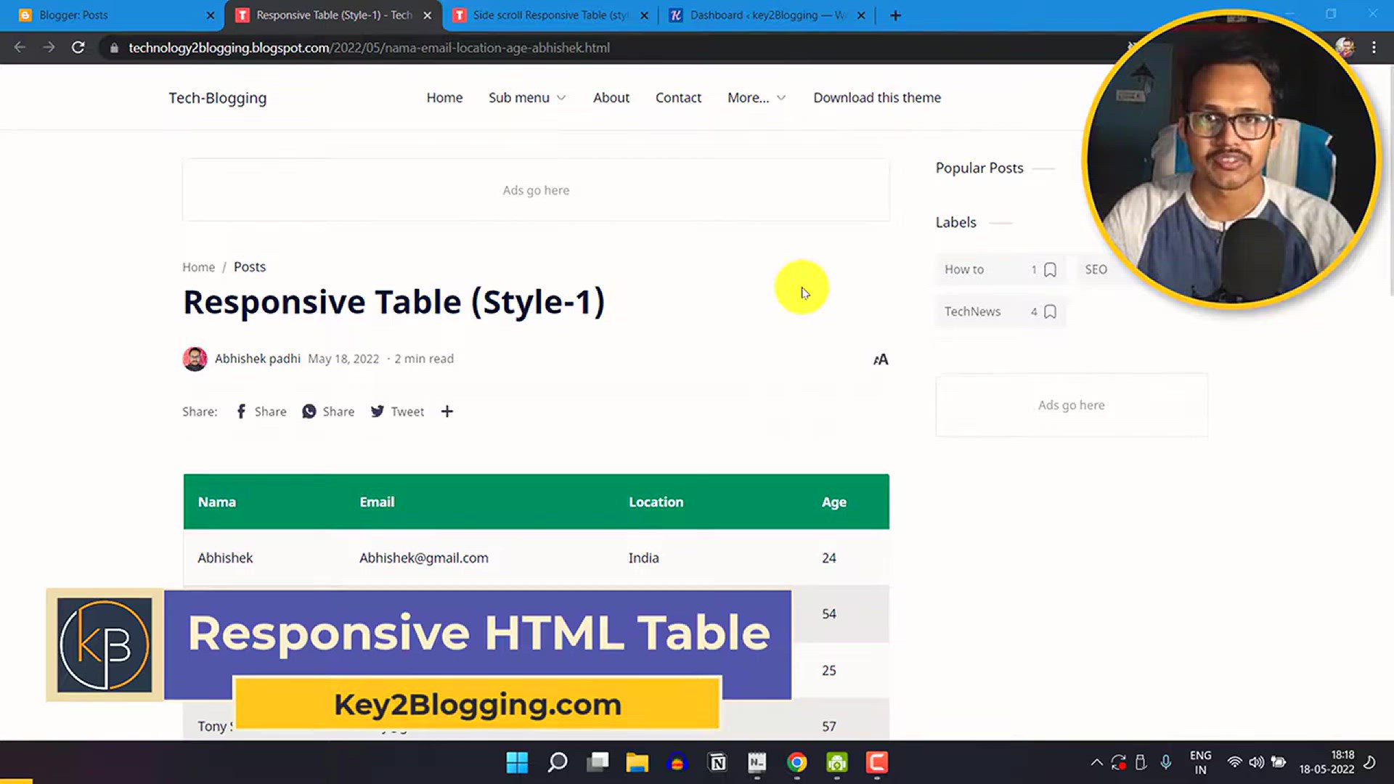Image resolution: width=1394 pixels, height=784 pixels.
Task: Open Chrome three-dot menu
Action: click(x=1374, y=47)
